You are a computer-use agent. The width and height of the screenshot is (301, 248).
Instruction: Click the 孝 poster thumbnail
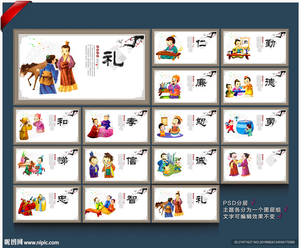(116, 126)
